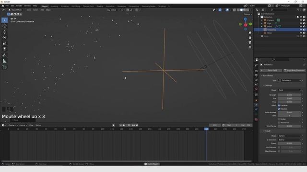
Task: Select the Annotate pencil tool
Action: [x=4, y=55]
